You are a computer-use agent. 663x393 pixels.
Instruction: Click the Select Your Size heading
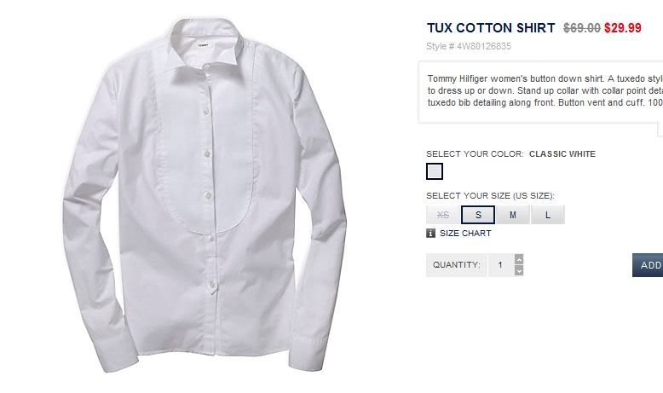[490, 196]
